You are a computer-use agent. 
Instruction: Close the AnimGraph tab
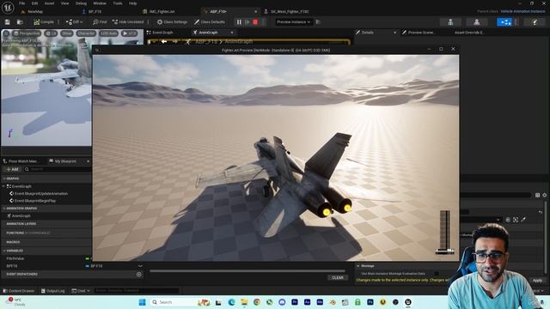[231, 33]
